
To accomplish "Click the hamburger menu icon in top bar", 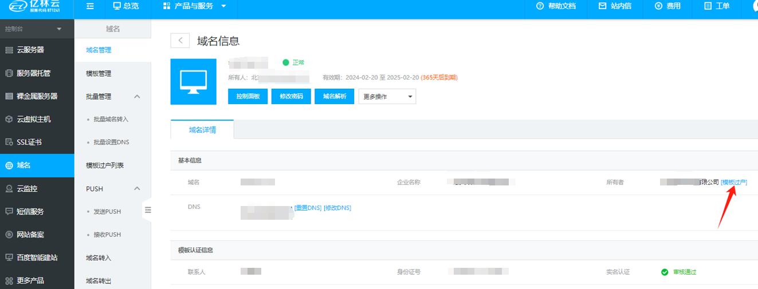I will [90, 6].
